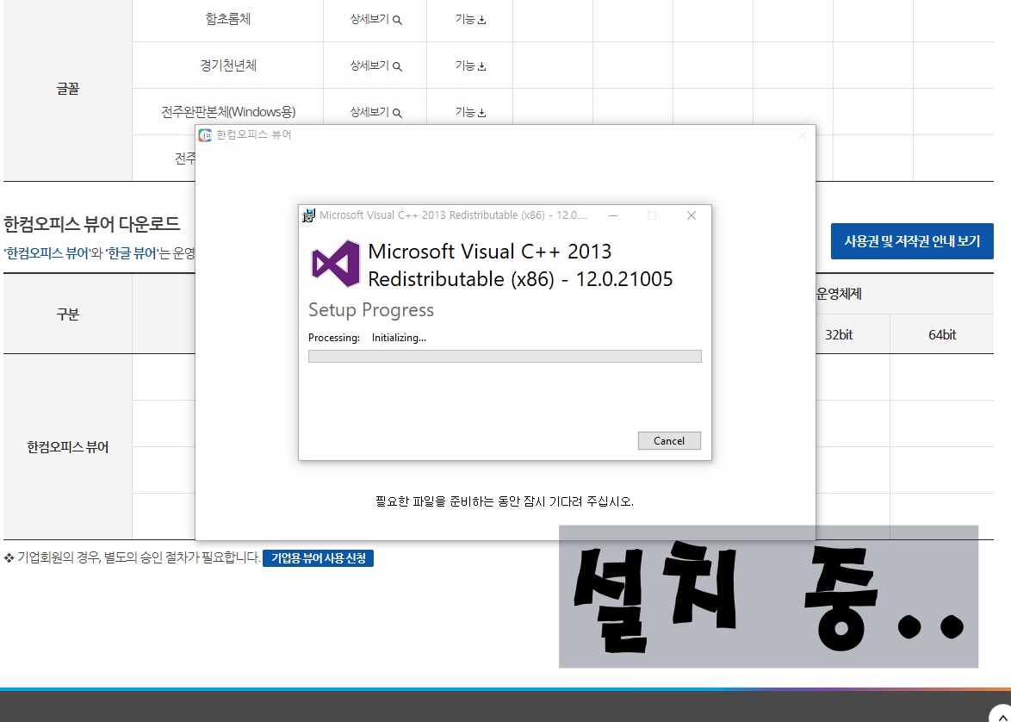Download 기능 for 전주완판본체(Windows용)
This screenshot has width=1011, height=722.
(470, 112)
